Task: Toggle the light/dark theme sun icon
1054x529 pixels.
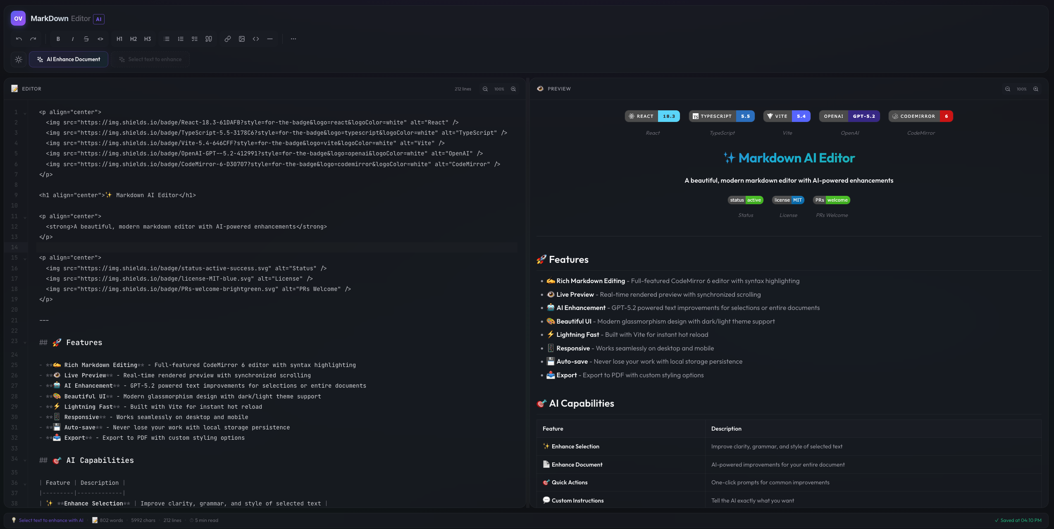Action: point(18,60)
